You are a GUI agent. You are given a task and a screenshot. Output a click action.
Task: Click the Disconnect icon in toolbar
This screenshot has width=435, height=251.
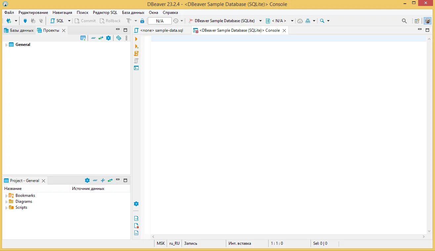[41, 21]
